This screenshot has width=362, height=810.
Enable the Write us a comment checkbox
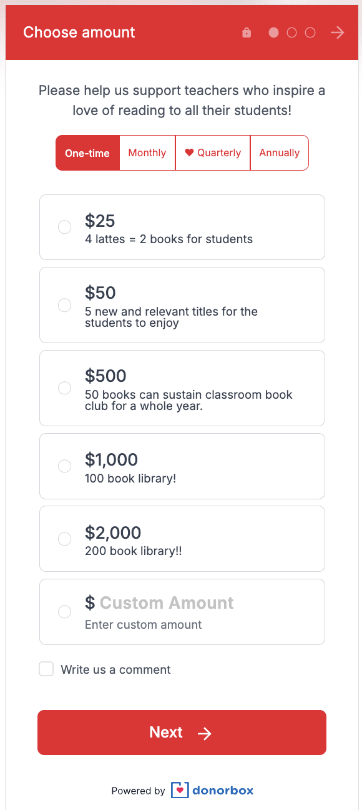(x=46, y=669)
